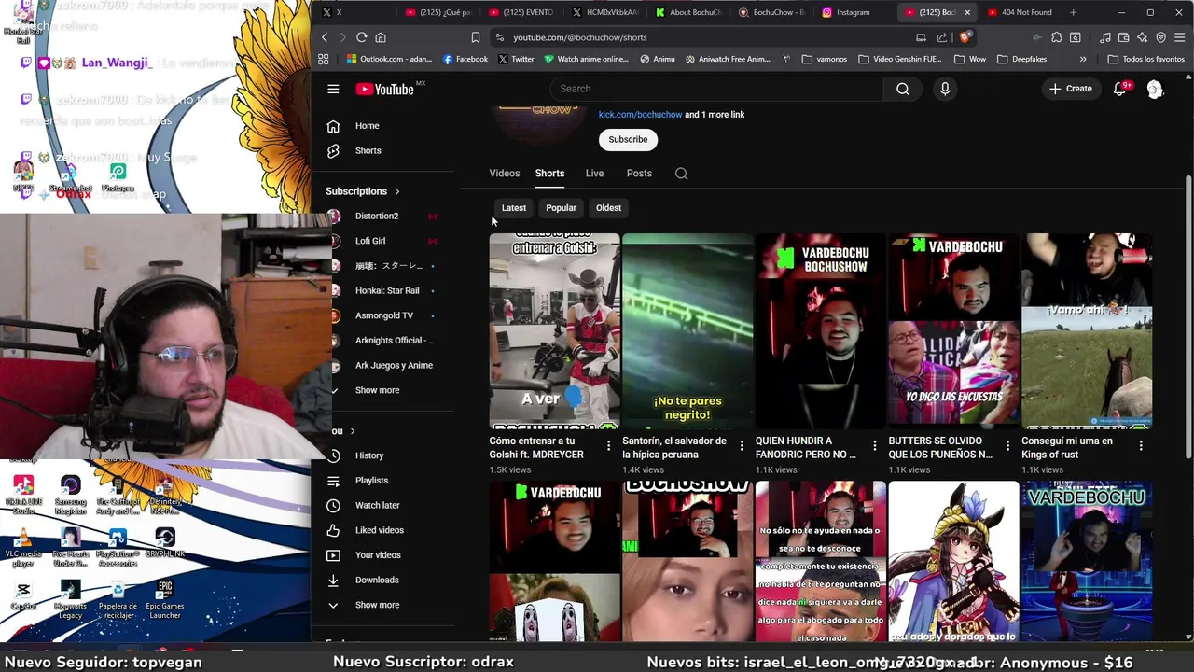Open Shorts in the YouTube sidebar
Viewport: 1194px width, 672px height.
tap(368, 150)
